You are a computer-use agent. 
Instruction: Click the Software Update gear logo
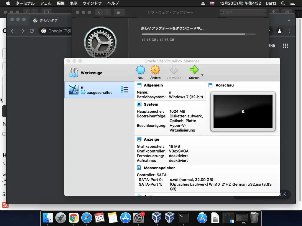[x=100, y=42]
